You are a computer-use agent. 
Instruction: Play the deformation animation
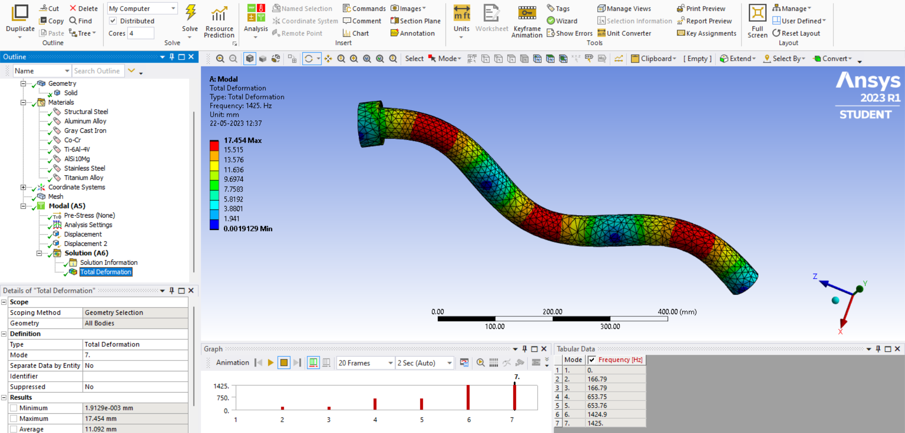271,362
